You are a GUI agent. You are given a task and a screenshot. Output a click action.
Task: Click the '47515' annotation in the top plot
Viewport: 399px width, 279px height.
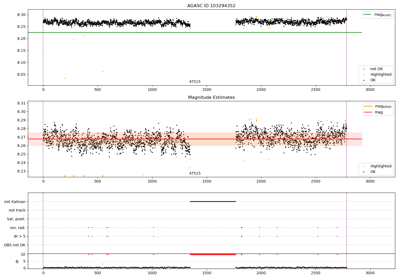(195, 82)
